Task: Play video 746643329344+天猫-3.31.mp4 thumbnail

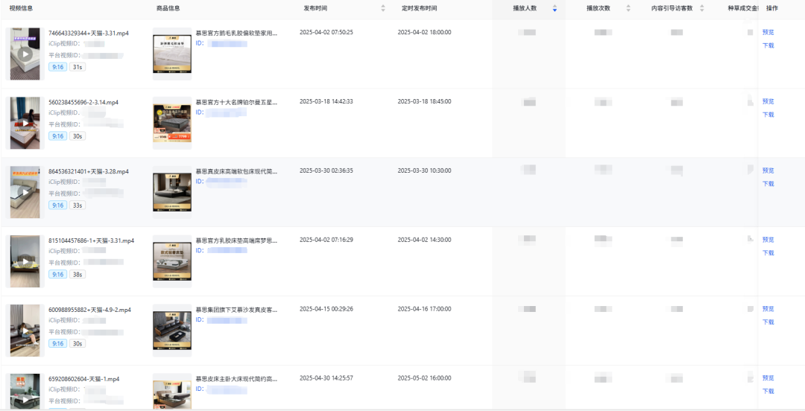Action: coord(25,54)
